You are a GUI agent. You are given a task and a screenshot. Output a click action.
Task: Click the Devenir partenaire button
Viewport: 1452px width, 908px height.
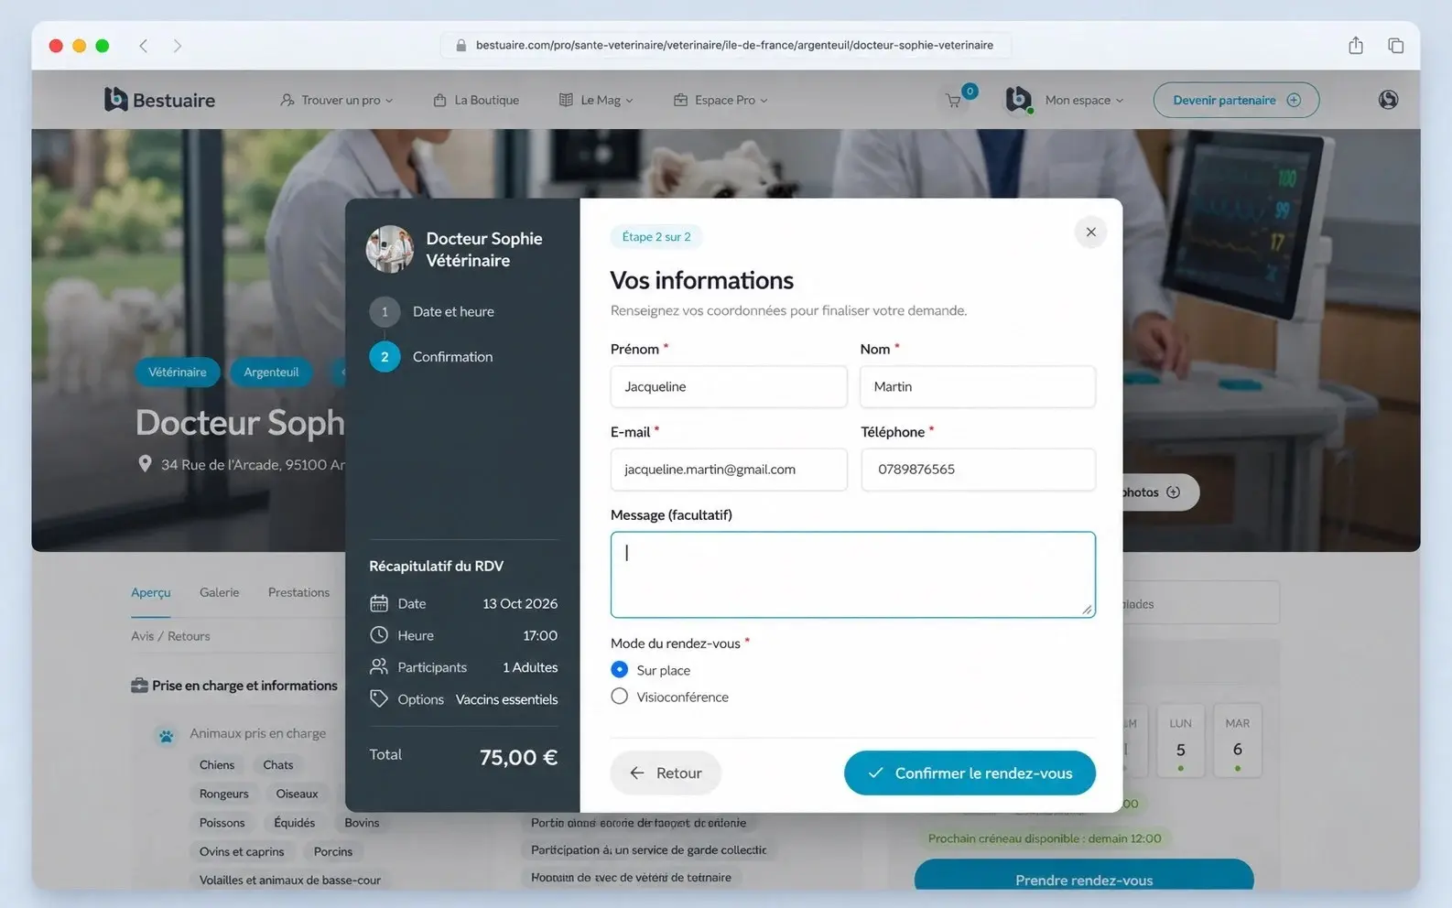[1236, 100]
